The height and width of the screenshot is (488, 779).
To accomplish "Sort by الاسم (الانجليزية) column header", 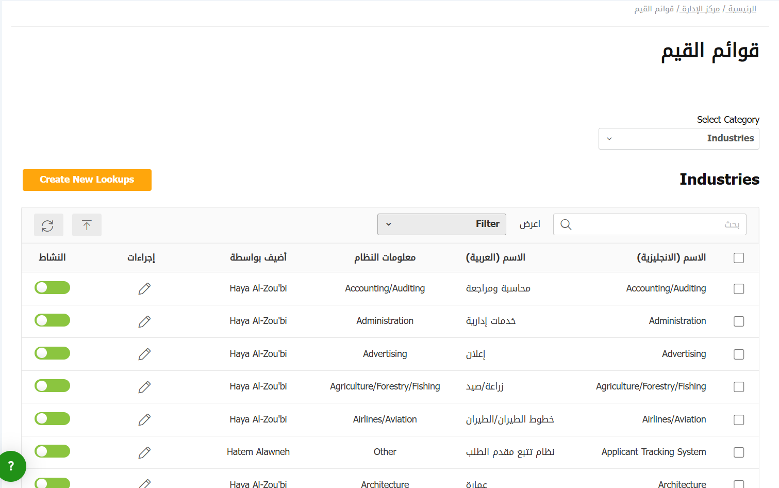I will 671,257.
